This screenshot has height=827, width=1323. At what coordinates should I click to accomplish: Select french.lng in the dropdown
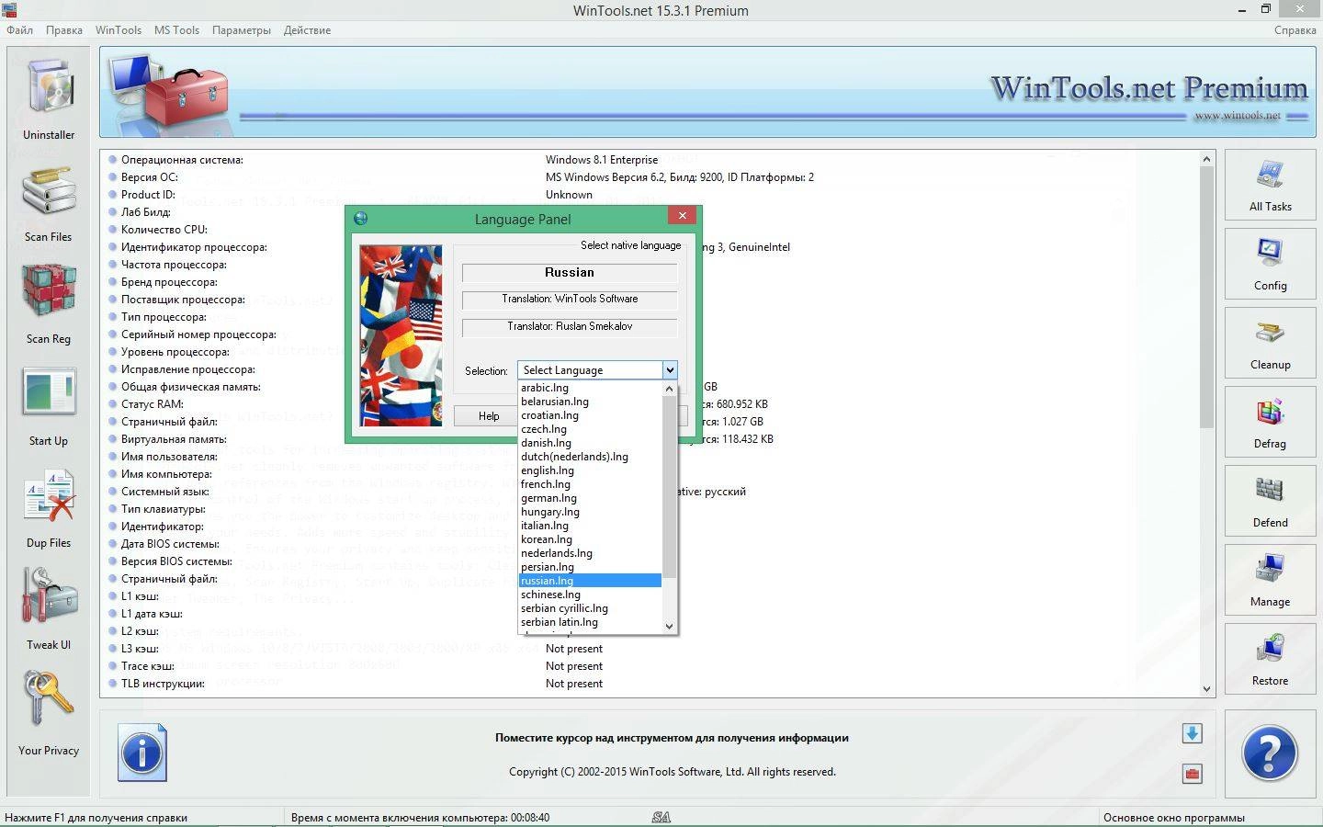(x=590, y=484)
